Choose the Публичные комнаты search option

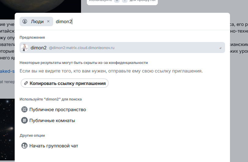point(52,121)
